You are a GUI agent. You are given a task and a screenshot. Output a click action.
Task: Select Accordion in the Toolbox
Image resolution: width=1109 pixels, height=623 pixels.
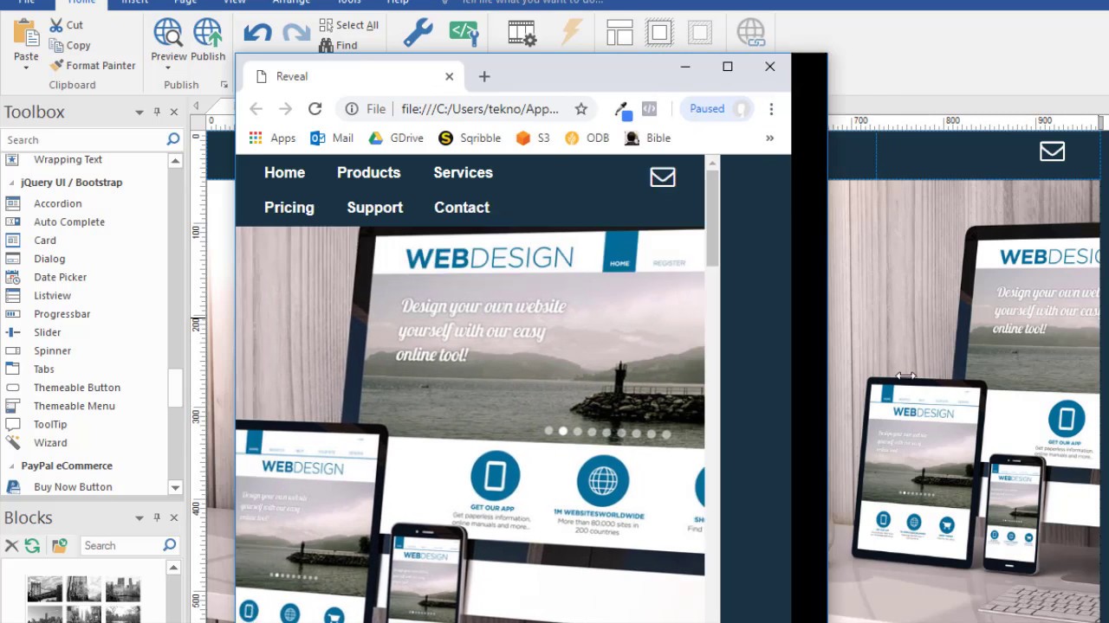click(x=57, y=203)
